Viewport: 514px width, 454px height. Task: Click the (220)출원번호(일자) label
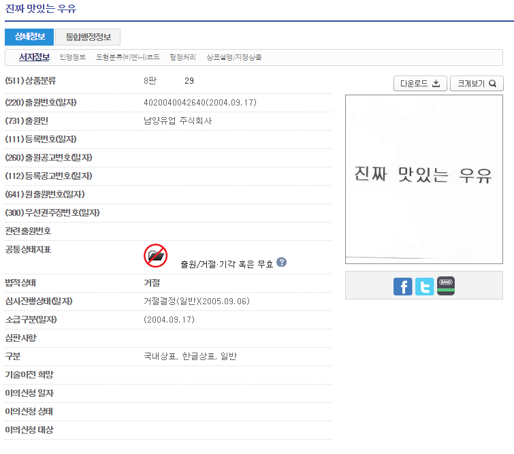(x=41, y=103)
